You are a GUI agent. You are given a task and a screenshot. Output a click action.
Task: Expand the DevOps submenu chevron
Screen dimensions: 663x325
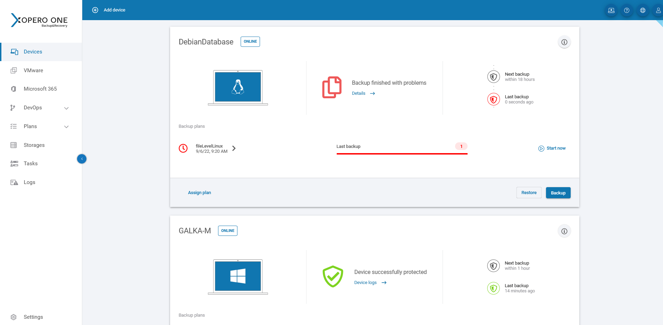(x=66, y=108)
